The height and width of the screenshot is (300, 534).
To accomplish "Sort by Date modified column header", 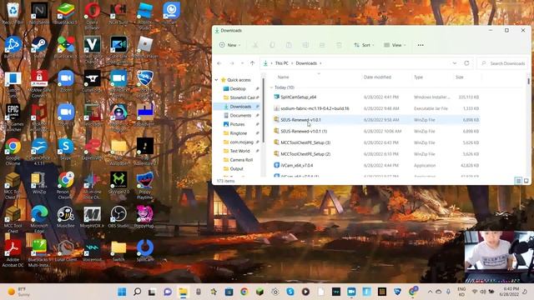I will coord(377,77).
